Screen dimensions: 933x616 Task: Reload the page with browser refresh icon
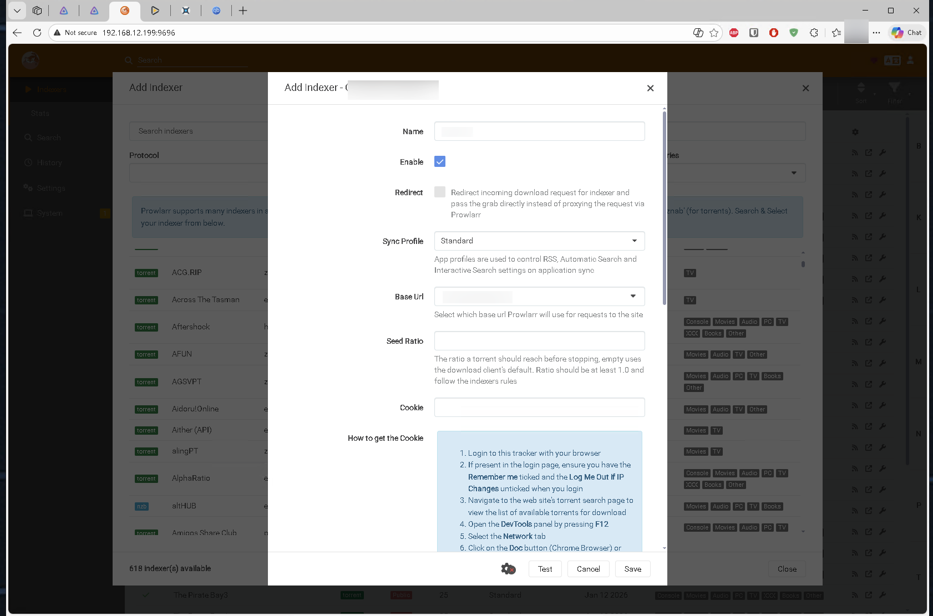point(37,33)
